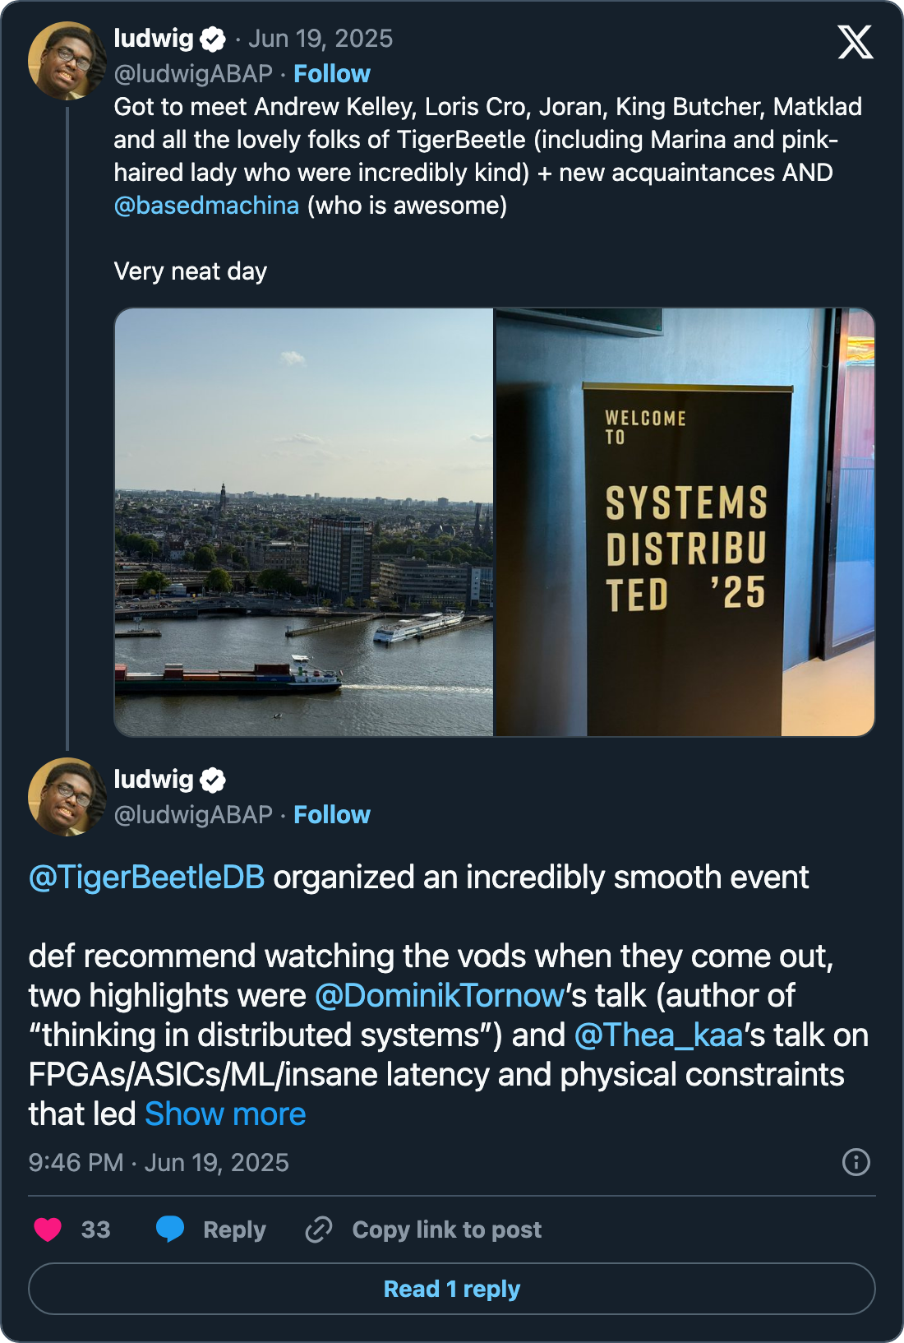Follow ludwig from the top post
Screen dimensions: 904x1343
coord(332,74)
